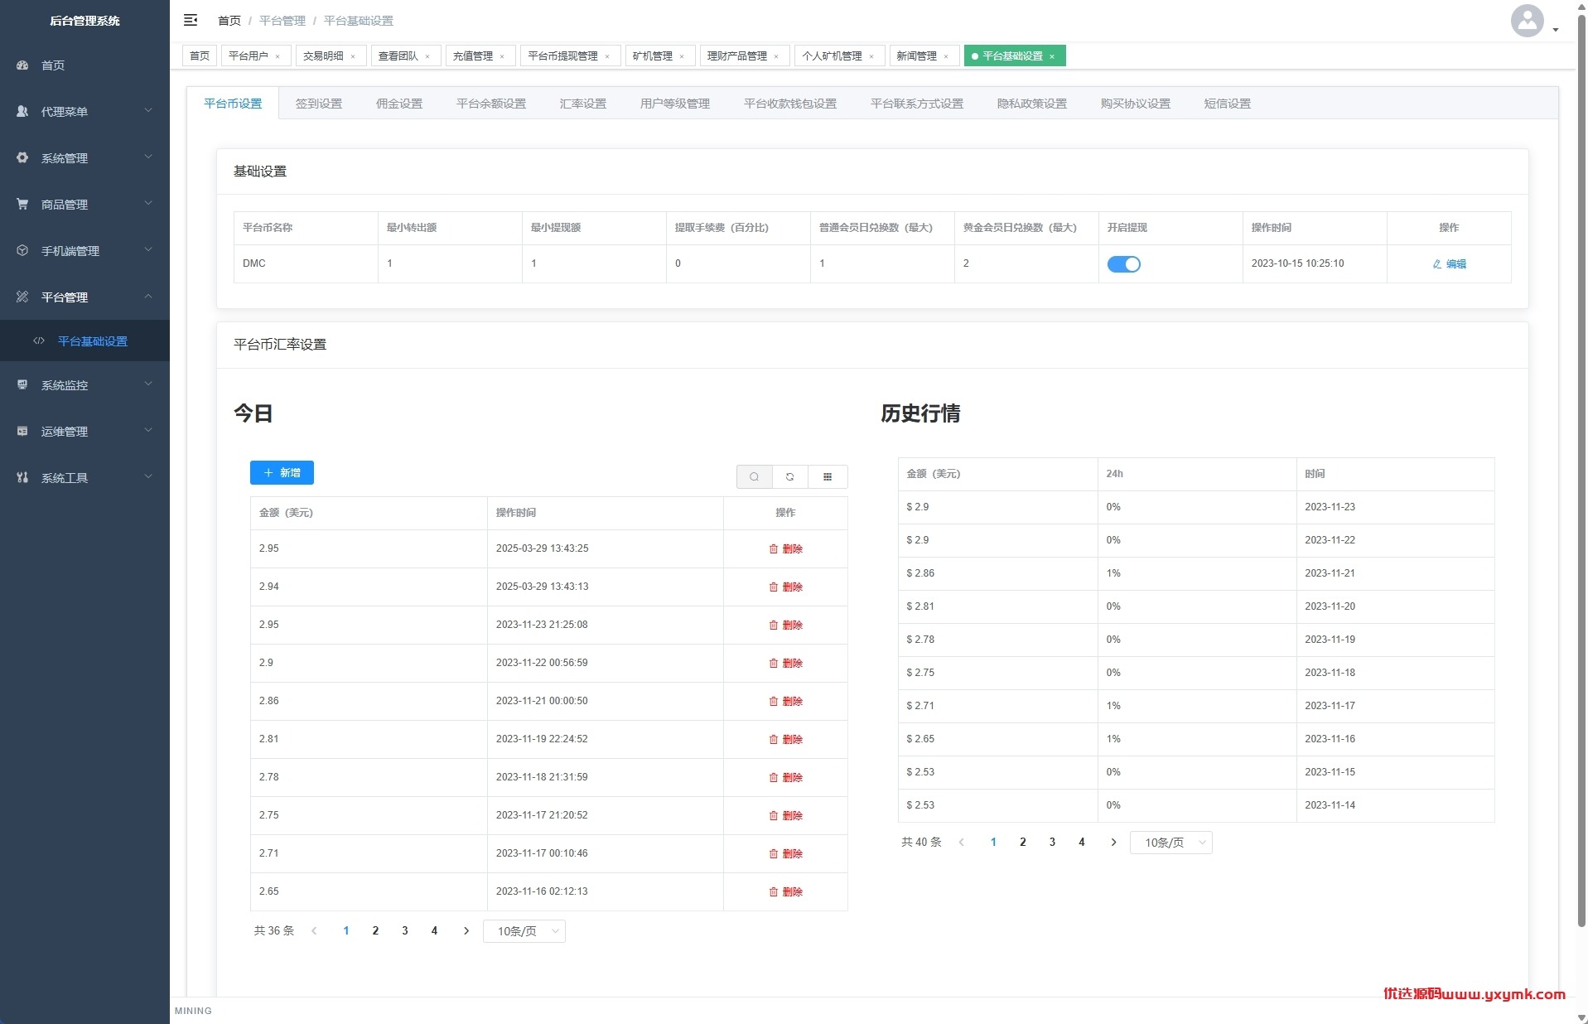Image resolution: width=1588 pixels, height=1024 pixels.
Task: Go to page 3 of 历史行情 table
Action: 1052,842
